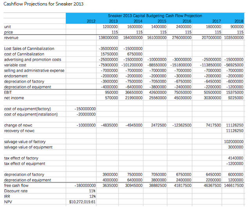The width and height of the screenshot is (248, 207).
Task: Click the 'EBIT' row label
Action: [8, 92]
